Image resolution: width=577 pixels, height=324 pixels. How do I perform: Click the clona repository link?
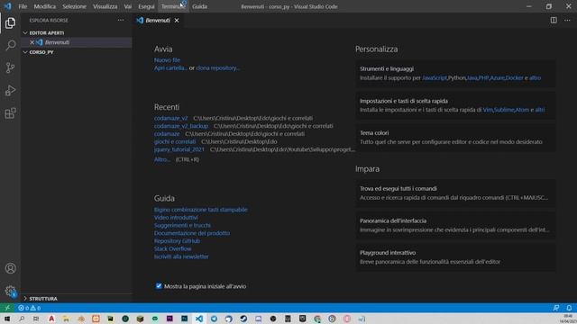218,68
